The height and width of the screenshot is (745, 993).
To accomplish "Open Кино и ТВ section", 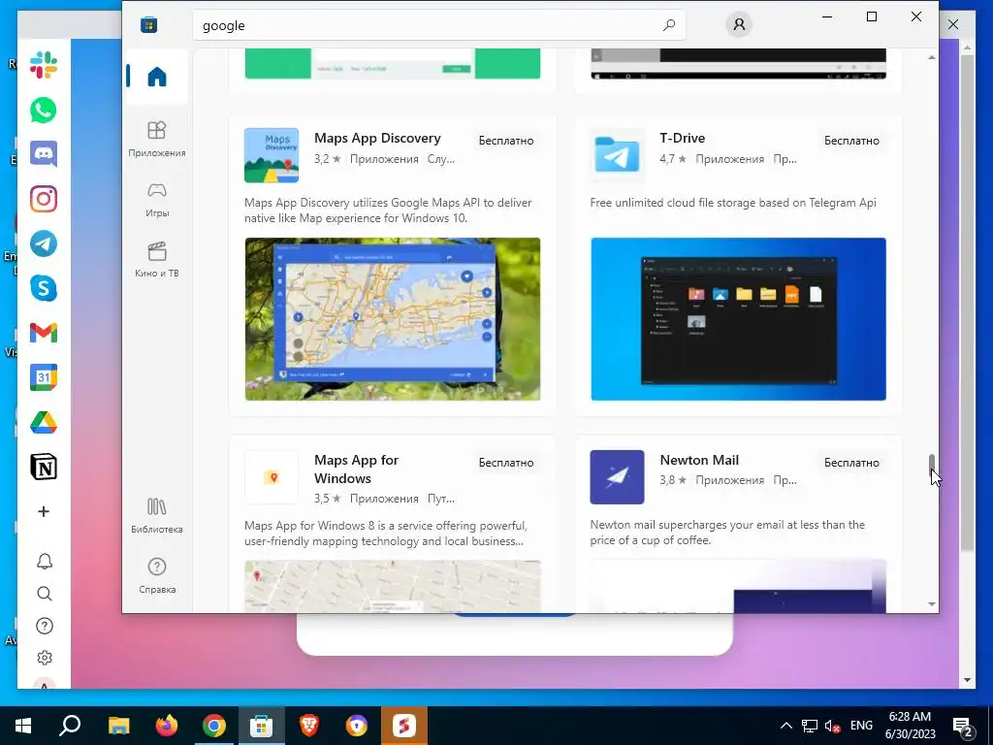I will pyautogui.click(x=156, y=259).
